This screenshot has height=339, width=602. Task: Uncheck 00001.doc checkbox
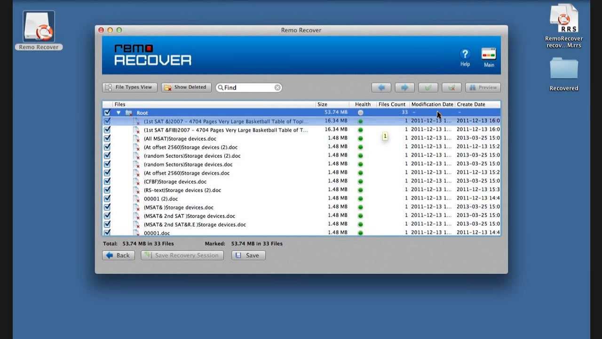pyautogui.click(x=107, y=233)
